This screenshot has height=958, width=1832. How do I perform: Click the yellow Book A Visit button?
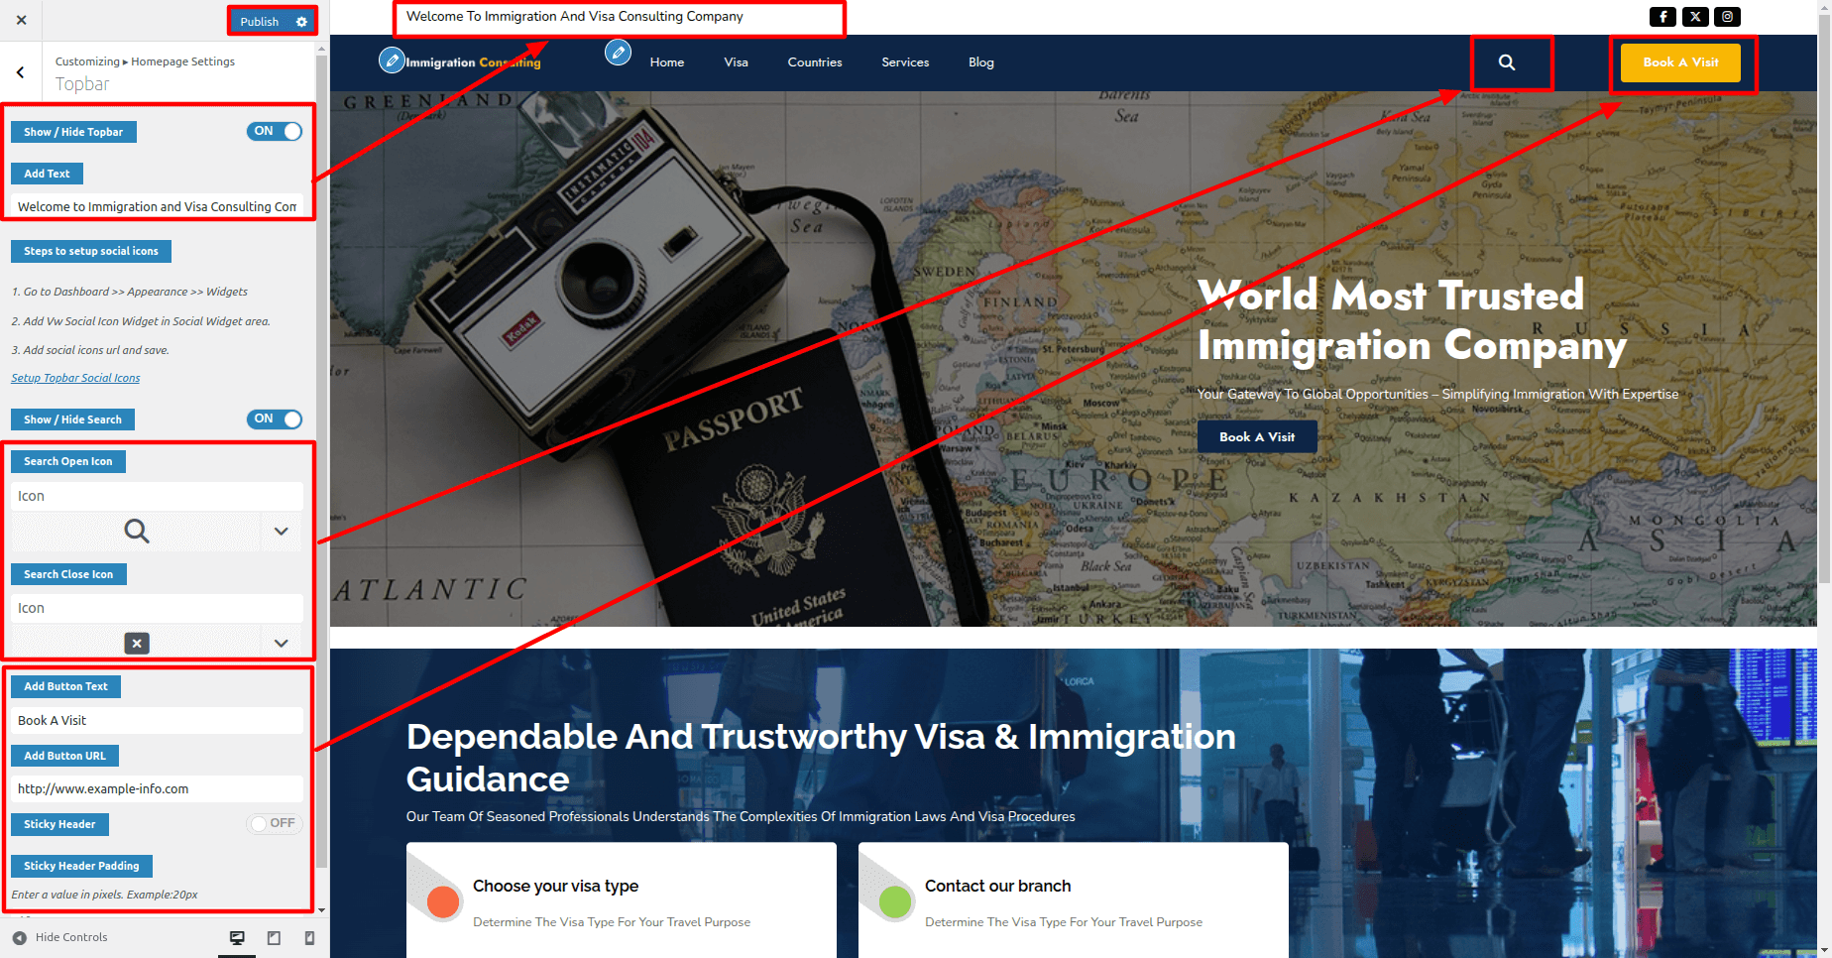1680,62
